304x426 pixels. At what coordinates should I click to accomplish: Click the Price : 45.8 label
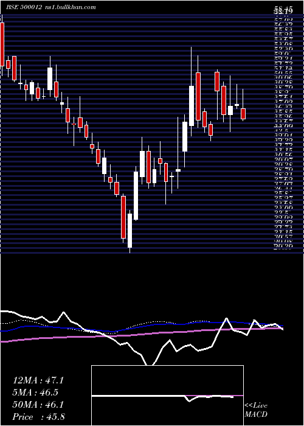[x=38, y=417]
